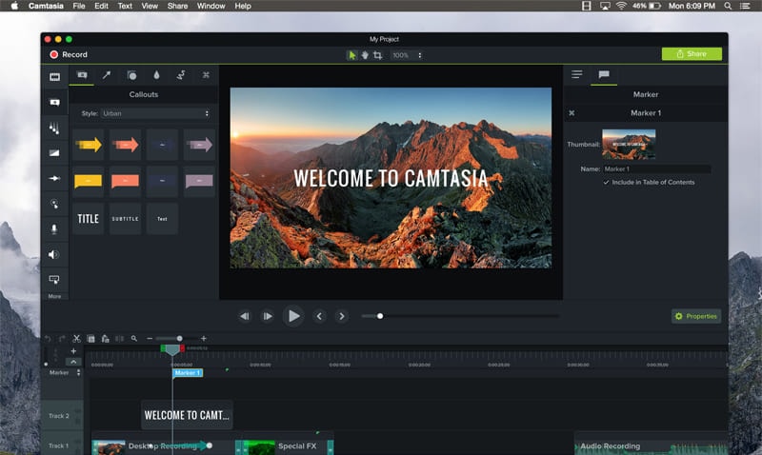Open Audio Effects speaker icon
The width and height of the screenshot is (762, 455).
[x=54, y=254]
